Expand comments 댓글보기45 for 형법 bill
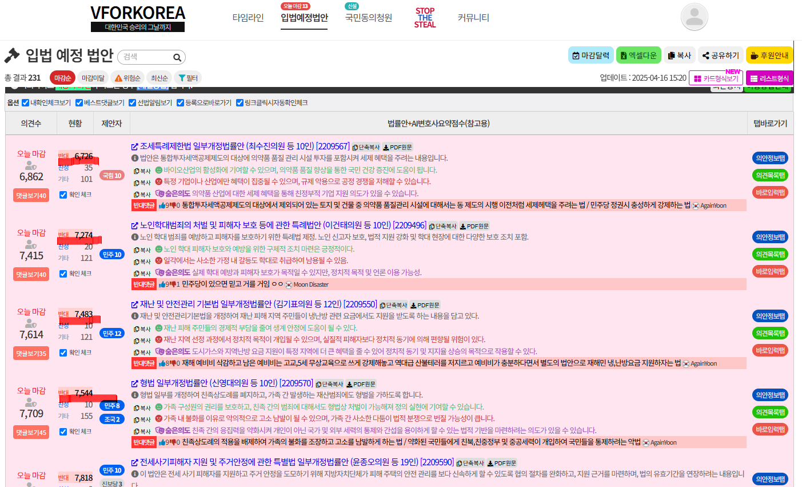The width and height of the screenshot is (802, 487). point(31,433)
